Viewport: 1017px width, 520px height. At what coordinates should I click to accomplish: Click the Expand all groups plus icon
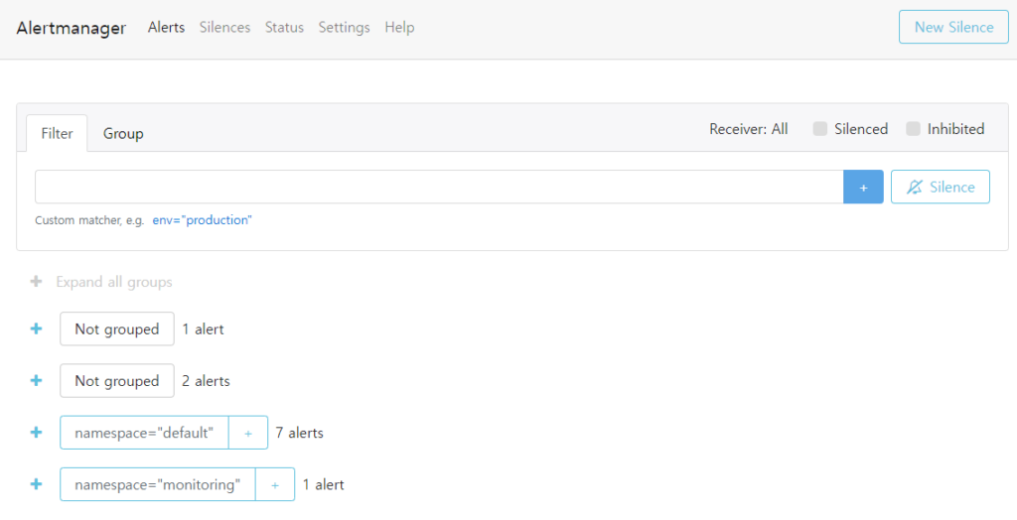(x=37, y=282)
